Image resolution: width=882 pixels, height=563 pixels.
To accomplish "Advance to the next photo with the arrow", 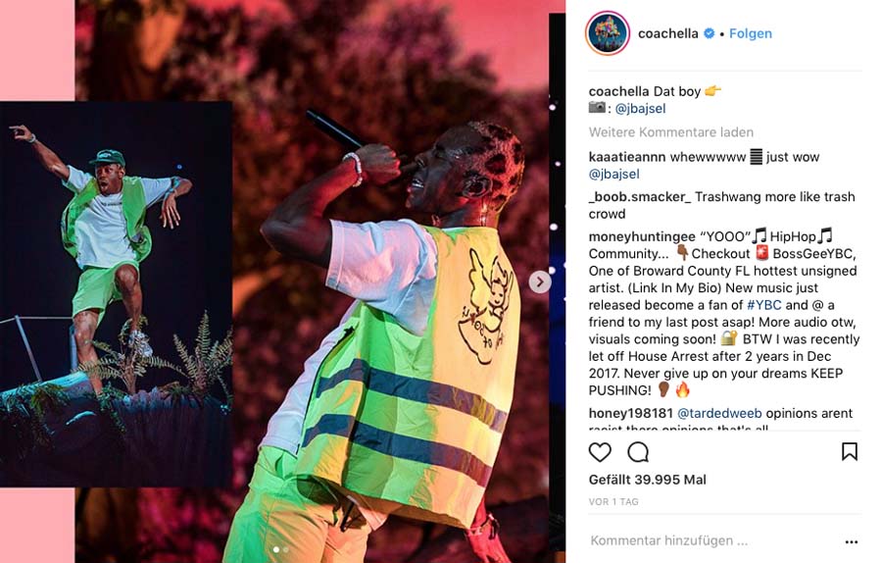I will (x=540, y=282).
